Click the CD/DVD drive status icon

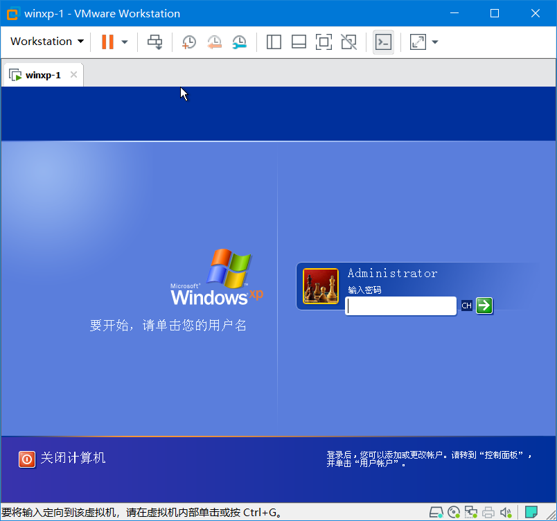[454, 512]
